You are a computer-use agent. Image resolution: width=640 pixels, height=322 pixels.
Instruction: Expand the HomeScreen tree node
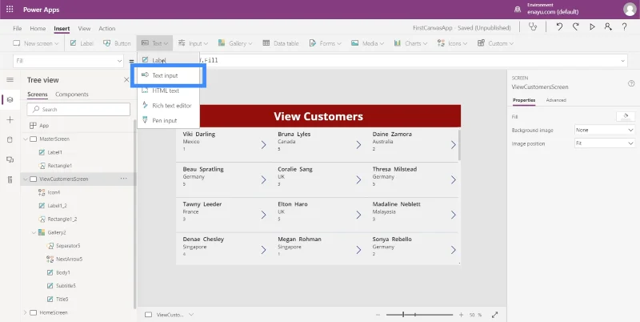(26, 312)
